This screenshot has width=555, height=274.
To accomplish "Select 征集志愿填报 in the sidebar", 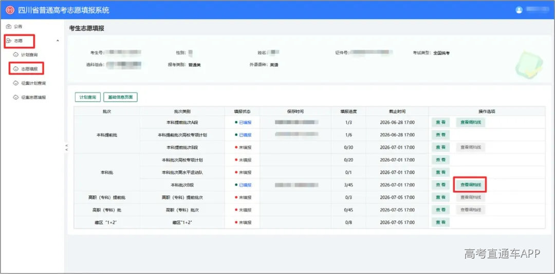I will [32, 97].
